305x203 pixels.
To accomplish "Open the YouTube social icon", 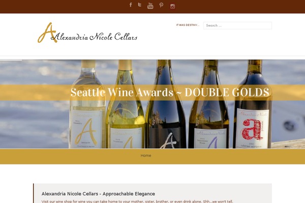I will [x=150, y=6].
